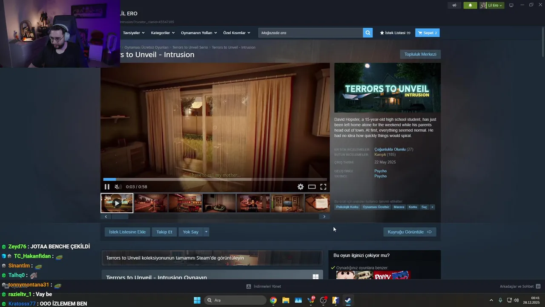Viewport: 545px width, 307px height.
Task: Select the third screenshot thumbnail
Action: point(185,203)
